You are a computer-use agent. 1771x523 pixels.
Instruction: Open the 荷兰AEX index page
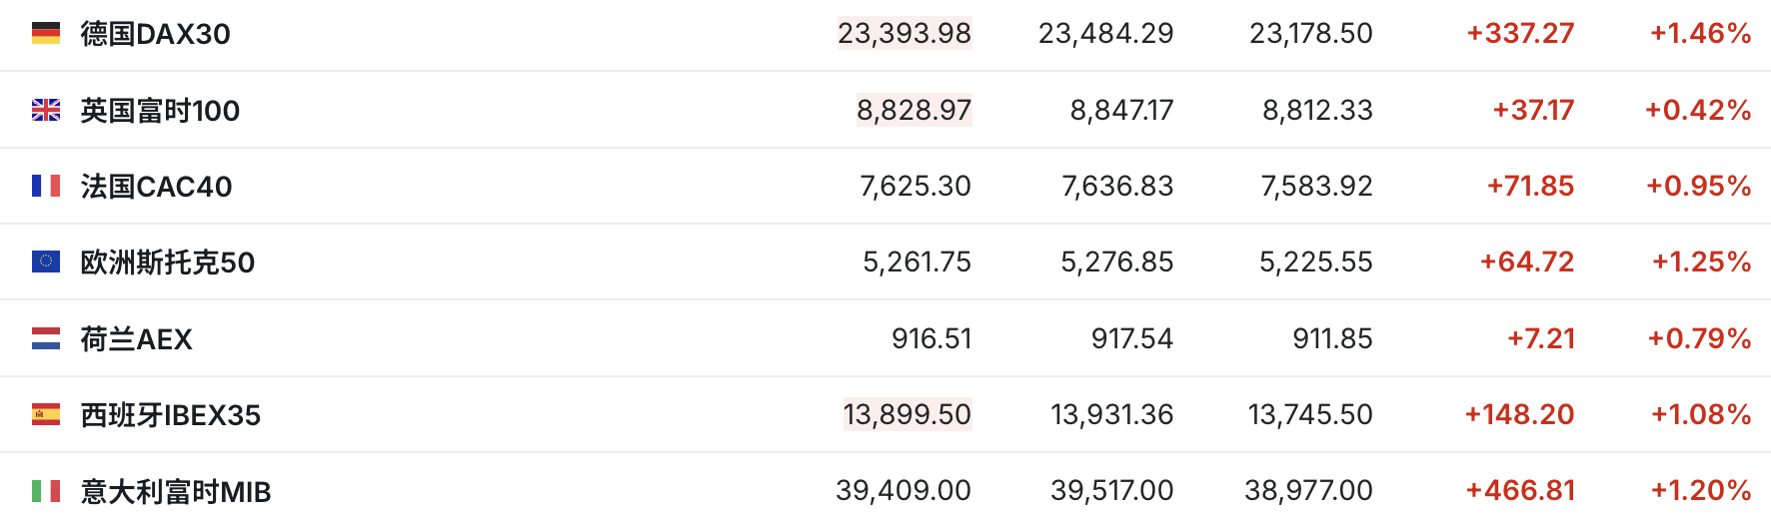136,339
